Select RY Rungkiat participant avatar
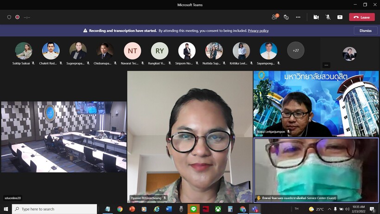 click(x=159, y=51)
